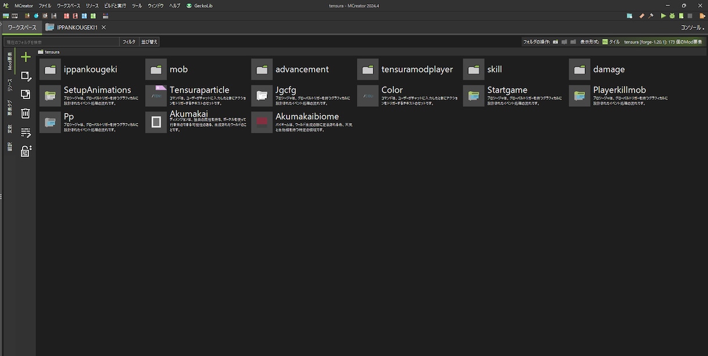Open the Tools menu
Screen dimensions: 708x356
coord(137,6)
